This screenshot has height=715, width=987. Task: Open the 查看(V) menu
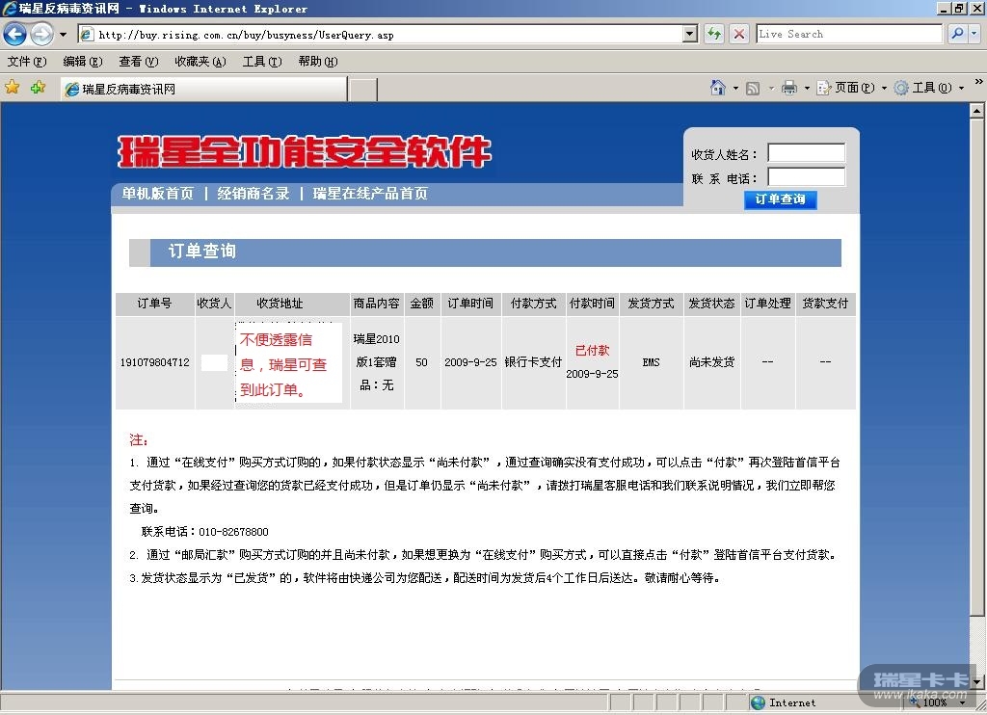click(139, 61)
